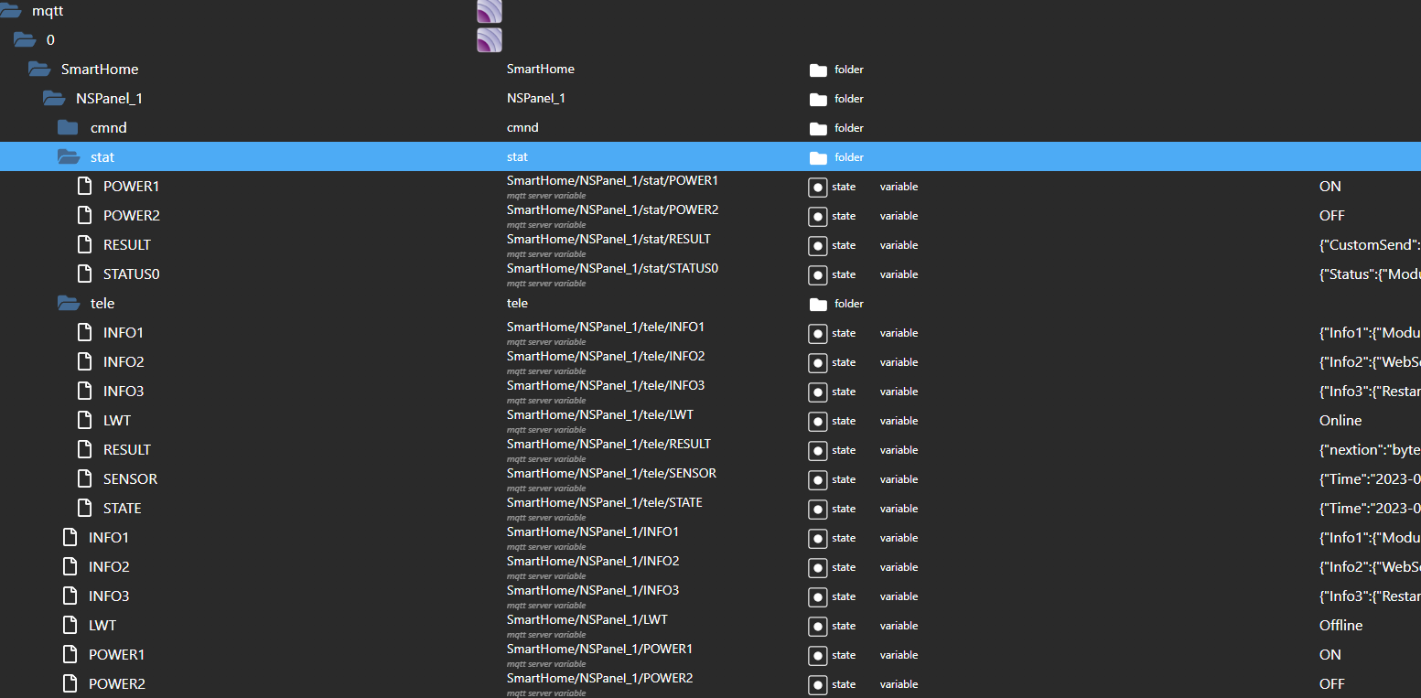1421x698 pixels.
Task: Collapse the tele folder
Action: click(x=69, y=304)
